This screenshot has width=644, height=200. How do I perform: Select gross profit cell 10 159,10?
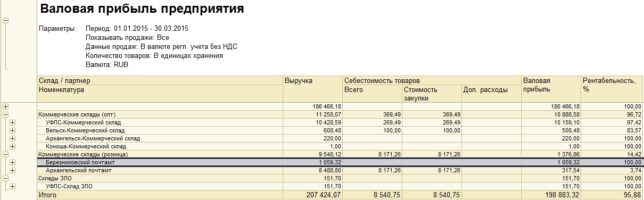point(551,122)
